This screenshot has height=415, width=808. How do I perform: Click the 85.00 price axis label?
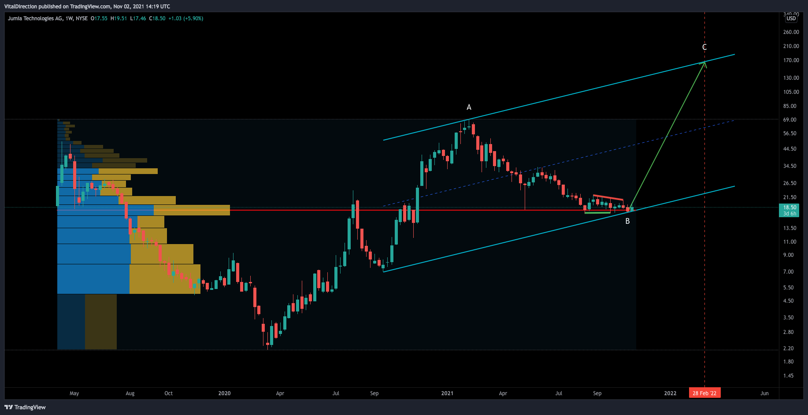(x=790, y=106)
